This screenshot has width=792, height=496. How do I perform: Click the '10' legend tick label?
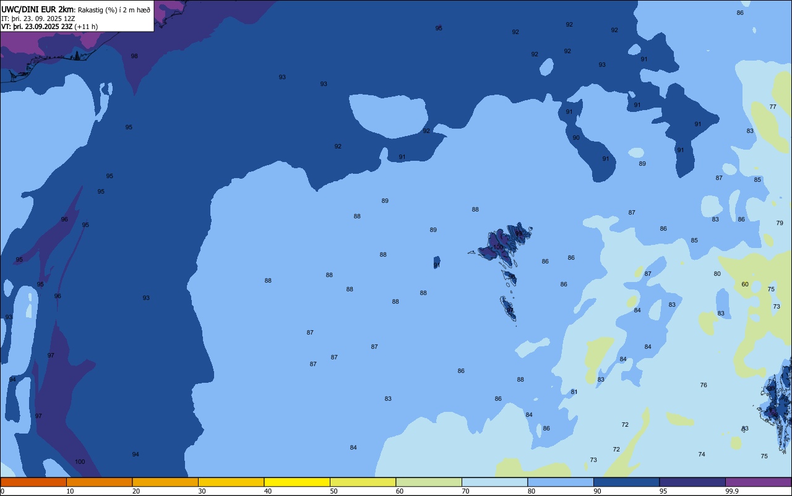pos(70,491)
